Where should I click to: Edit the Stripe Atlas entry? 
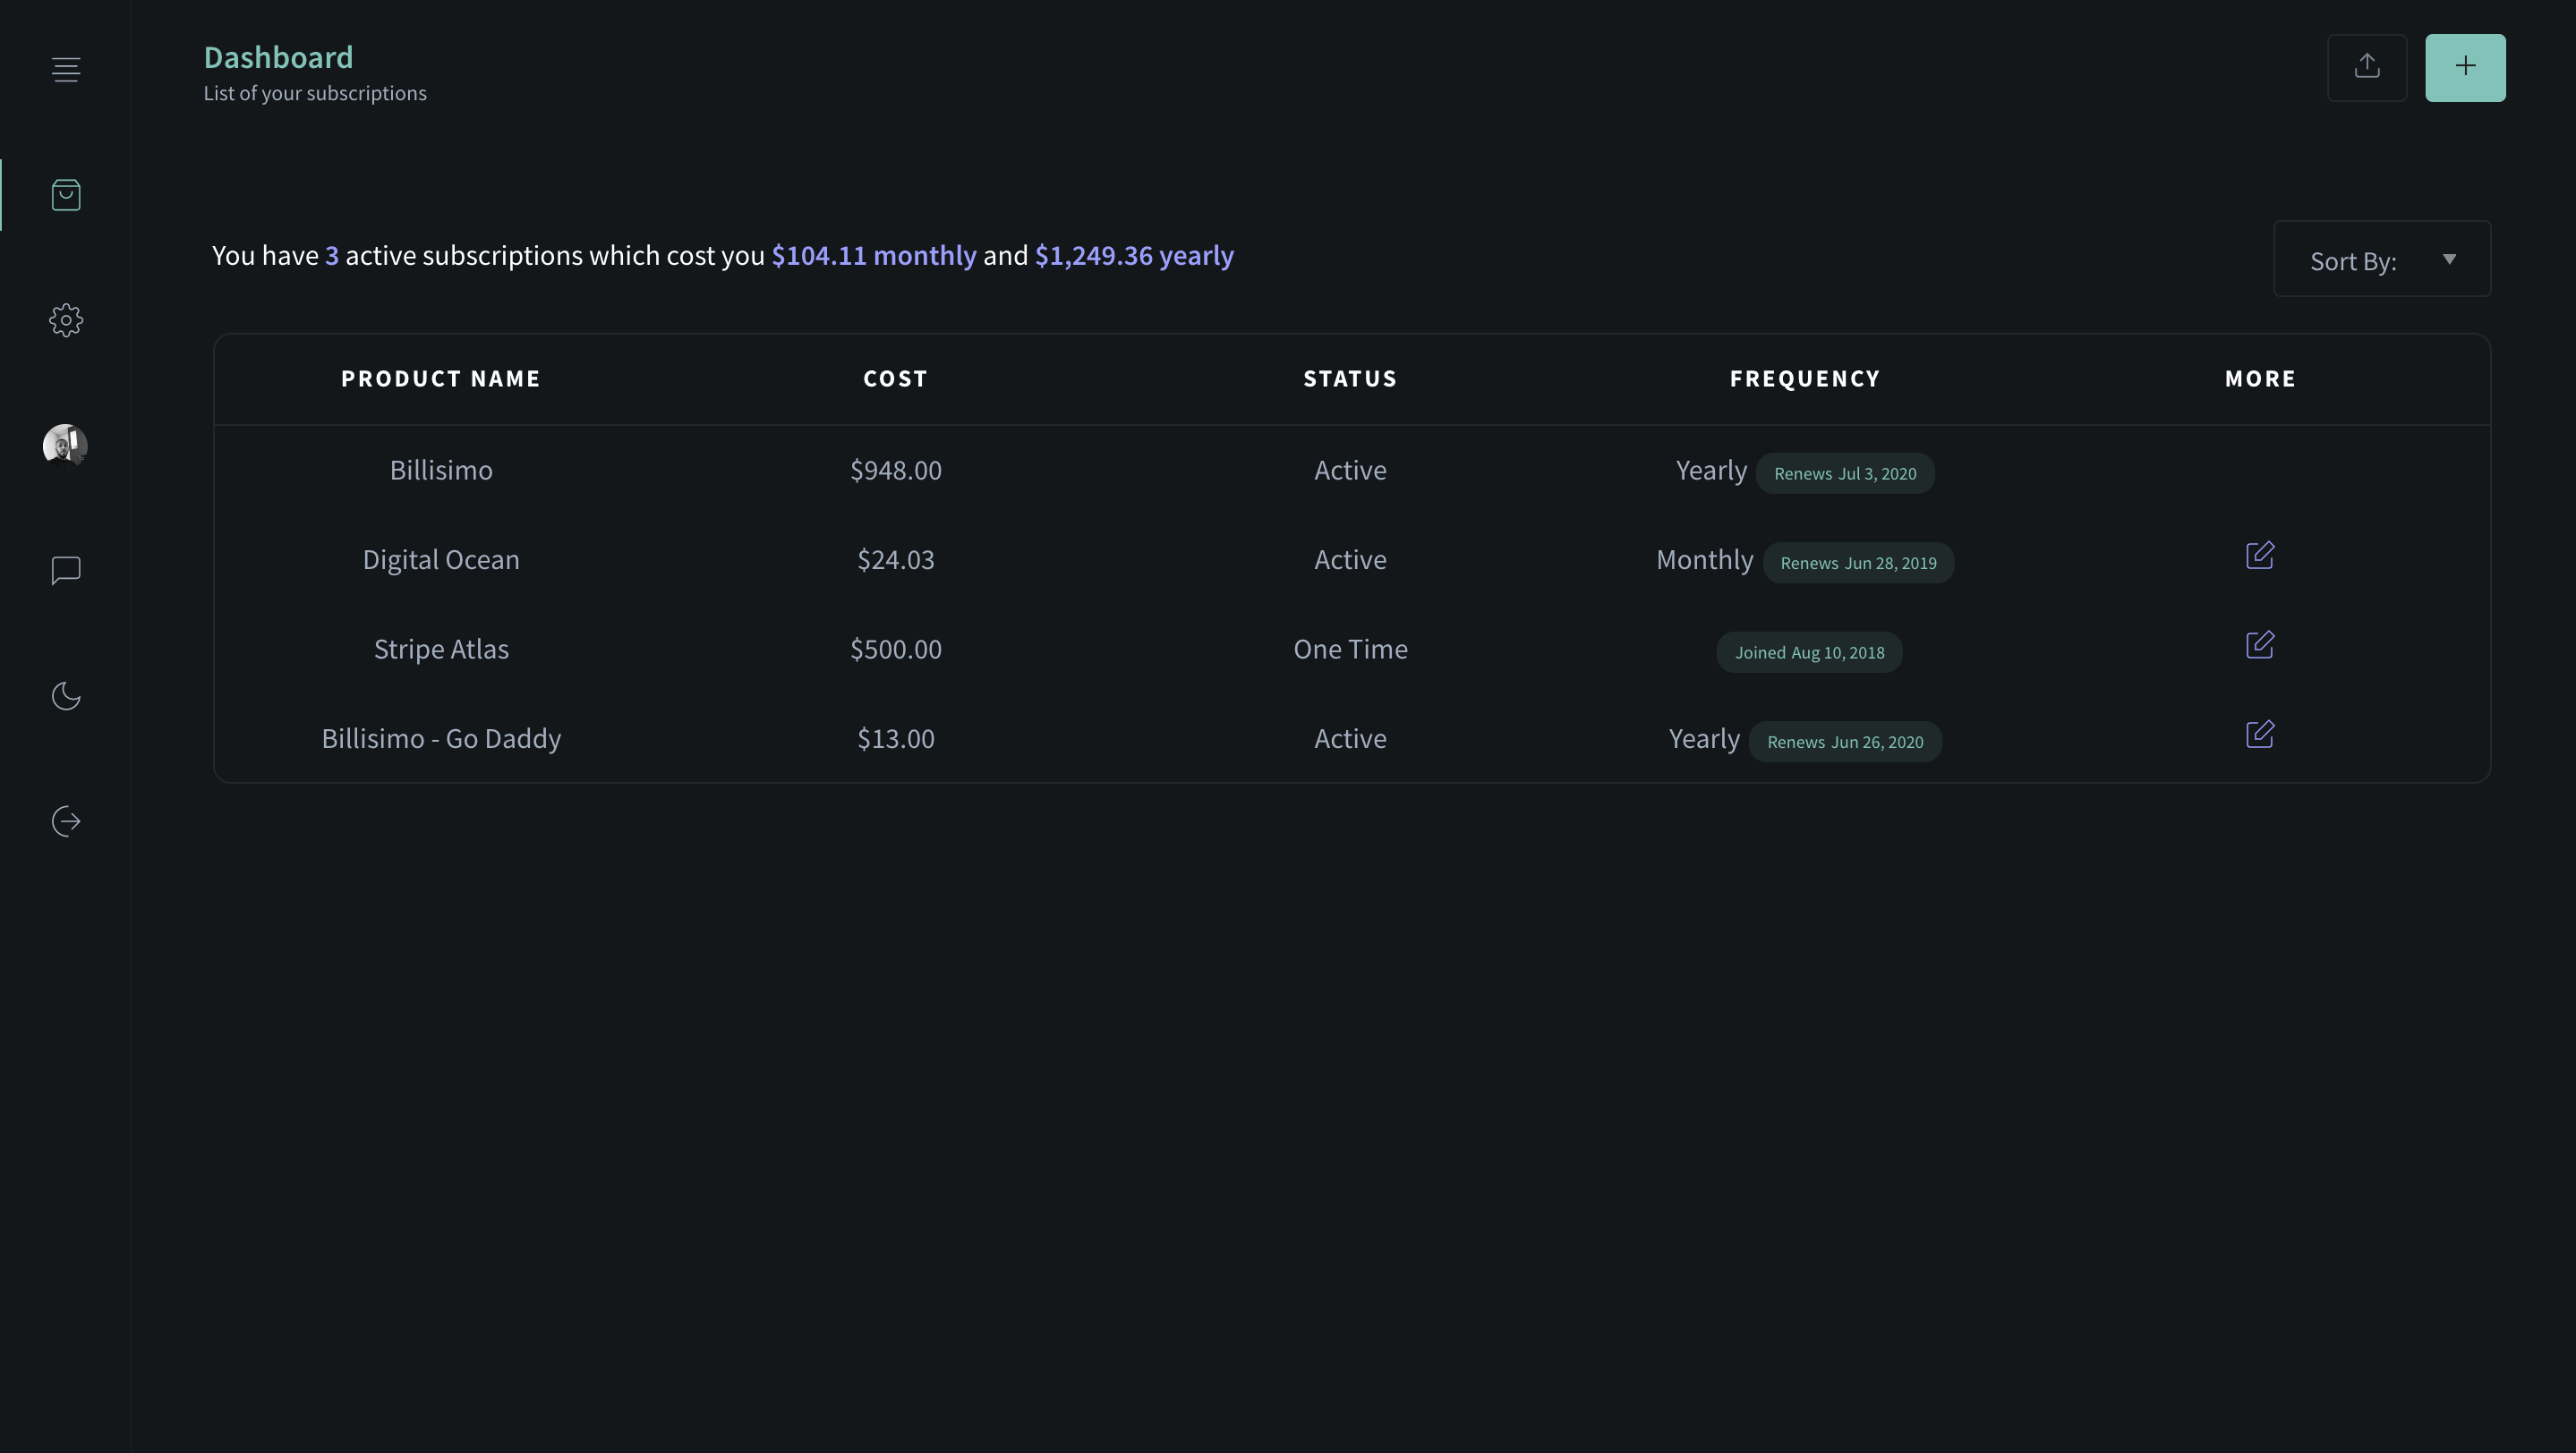[x=2259, y=646]
